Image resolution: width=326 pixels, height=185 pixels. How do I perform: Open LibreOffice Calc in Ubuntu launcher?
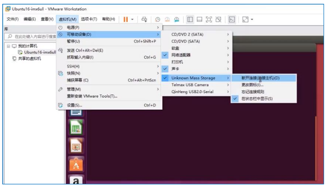click(x=76, y=128)
